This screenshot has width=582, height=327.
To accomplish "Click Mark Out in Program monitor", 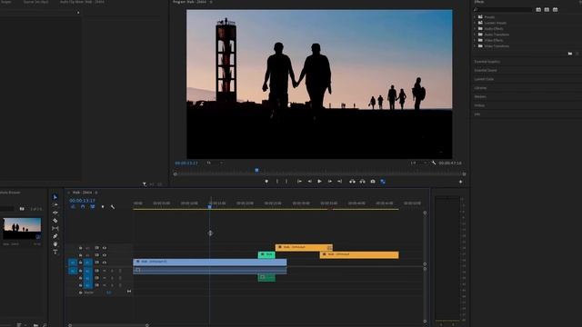I will (286, 182).
